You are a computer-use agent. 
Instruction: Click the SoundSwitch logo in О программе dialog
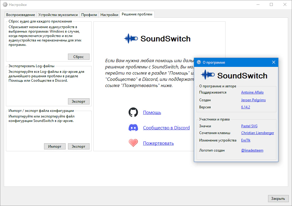234,75
